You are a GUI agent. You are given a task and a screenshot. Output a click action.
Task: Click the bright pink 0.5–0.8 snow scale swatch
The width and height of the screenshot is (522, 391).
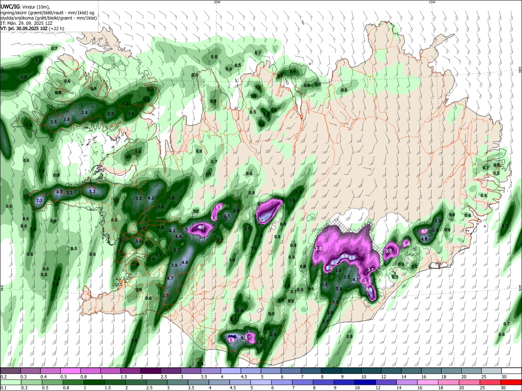coord(71,370)
